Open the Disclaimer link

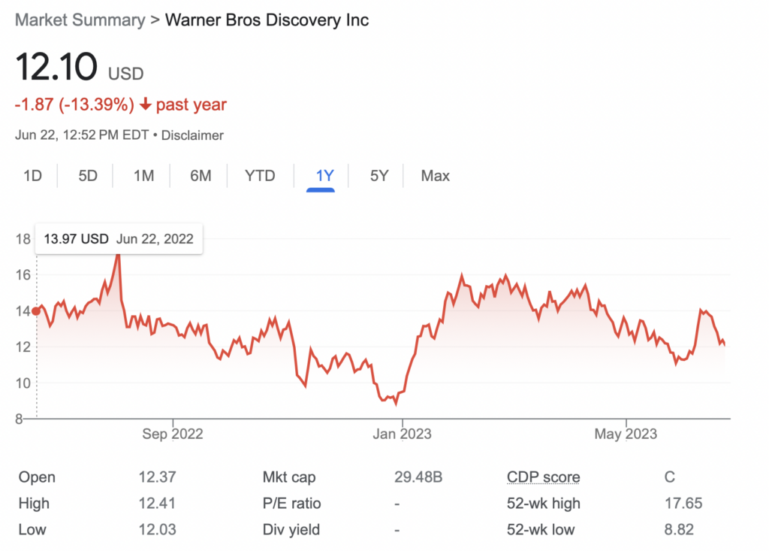(x=192, y=135)
